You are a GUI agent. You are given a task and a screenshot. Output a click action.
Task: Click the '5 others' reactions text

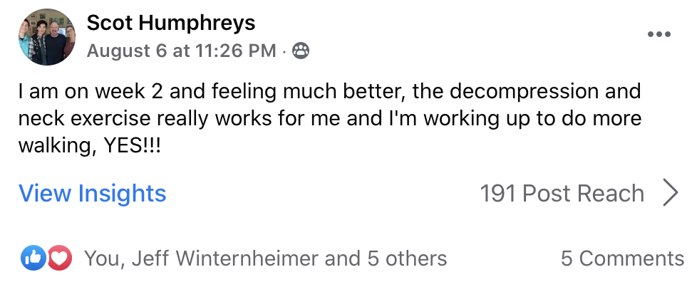click(407, 258)
